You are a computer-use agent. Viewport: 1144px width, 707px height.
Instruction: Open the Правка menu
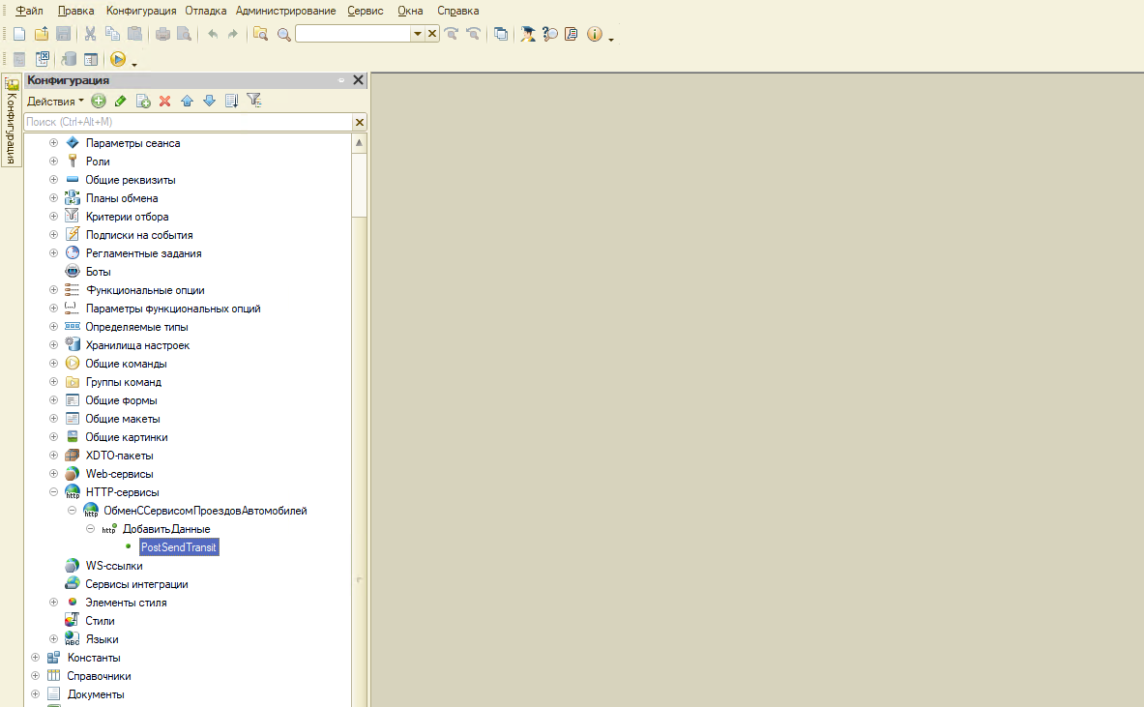click(75, 11)
